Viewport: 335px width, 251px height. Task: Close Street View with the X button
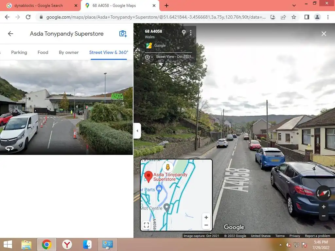[x=324, y=34]
